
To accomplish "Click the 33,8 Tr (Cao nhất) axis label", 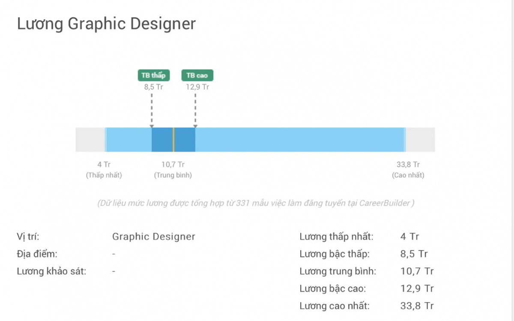I will click(408, 170).
